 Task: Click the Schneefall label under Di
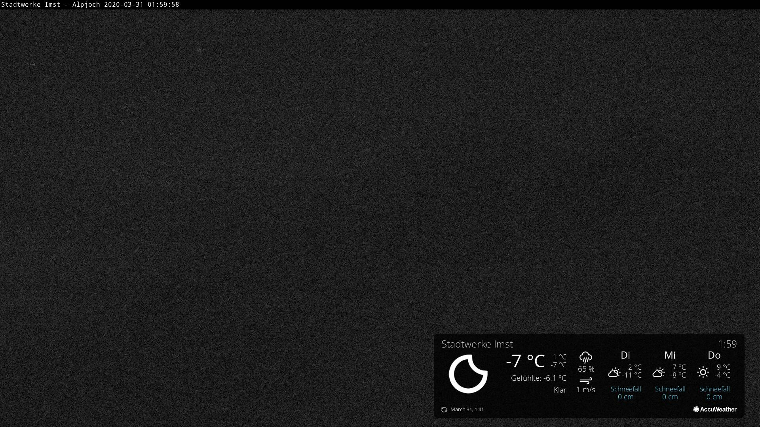pos(626,389)
